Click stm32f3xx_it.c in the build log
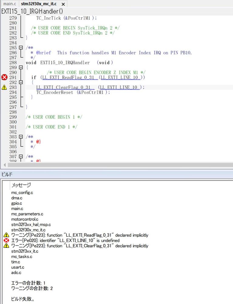 point(25,251)
